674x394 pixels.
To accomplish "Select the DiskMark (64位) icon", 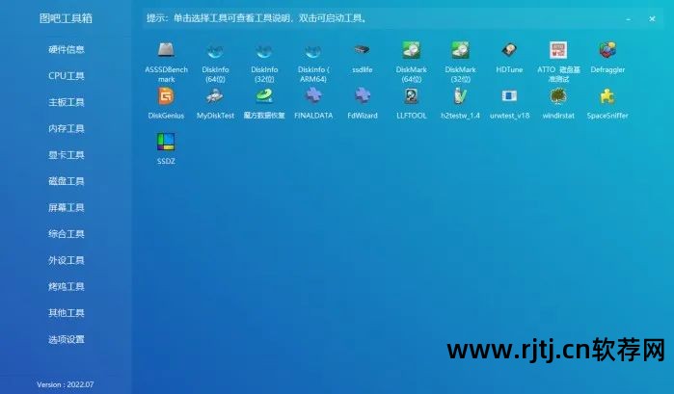I will click(411, 50).
